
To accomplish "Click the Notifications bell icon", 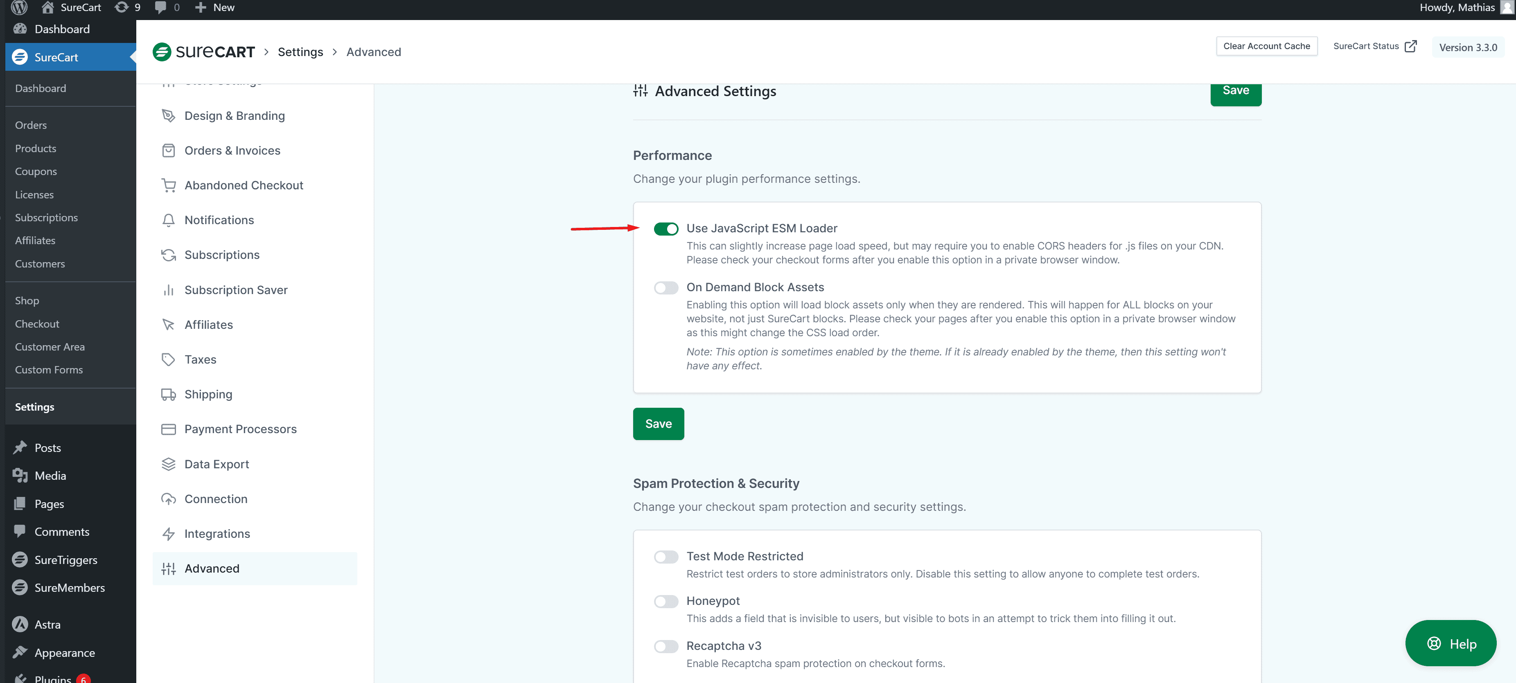I will [x=168, y=220].
